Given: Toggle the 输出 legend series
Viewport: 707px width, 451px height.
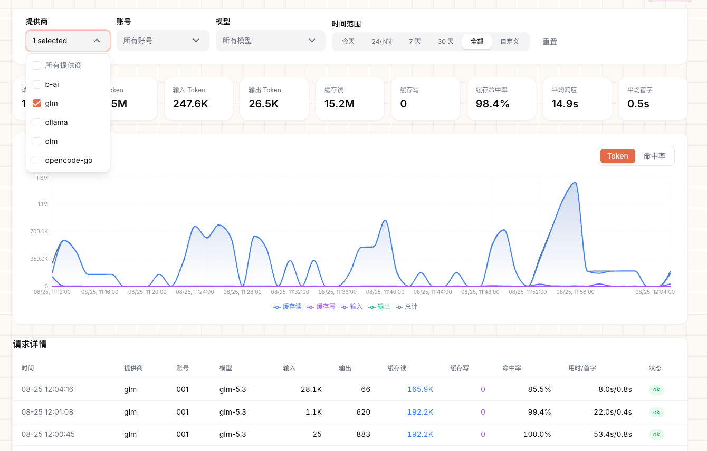Looking at the screenshot, I should coord(379,307).
